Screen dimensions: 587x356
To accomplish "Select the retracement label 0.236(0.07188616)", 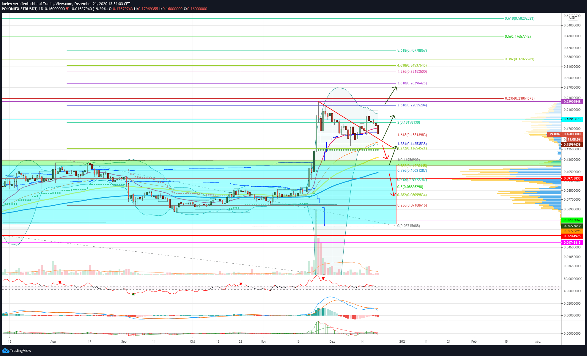I will (412, 205).
